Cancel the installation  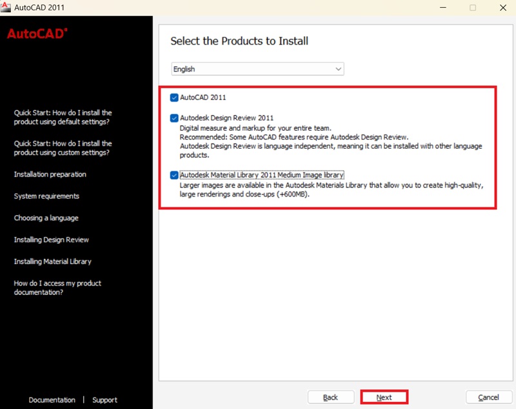[x=488, y=397]
